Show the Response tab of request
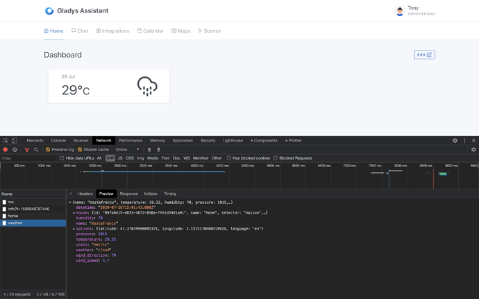Image resolution: width=479 pixels, height=299 pixels. tap(128, 194)
